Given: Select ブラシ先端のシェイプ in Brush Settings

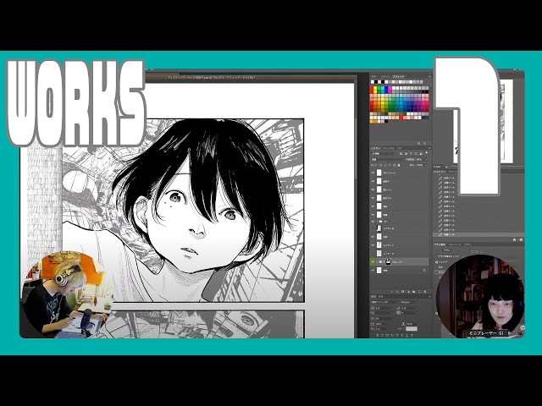Looking at the screenshot, I should 449,256.
